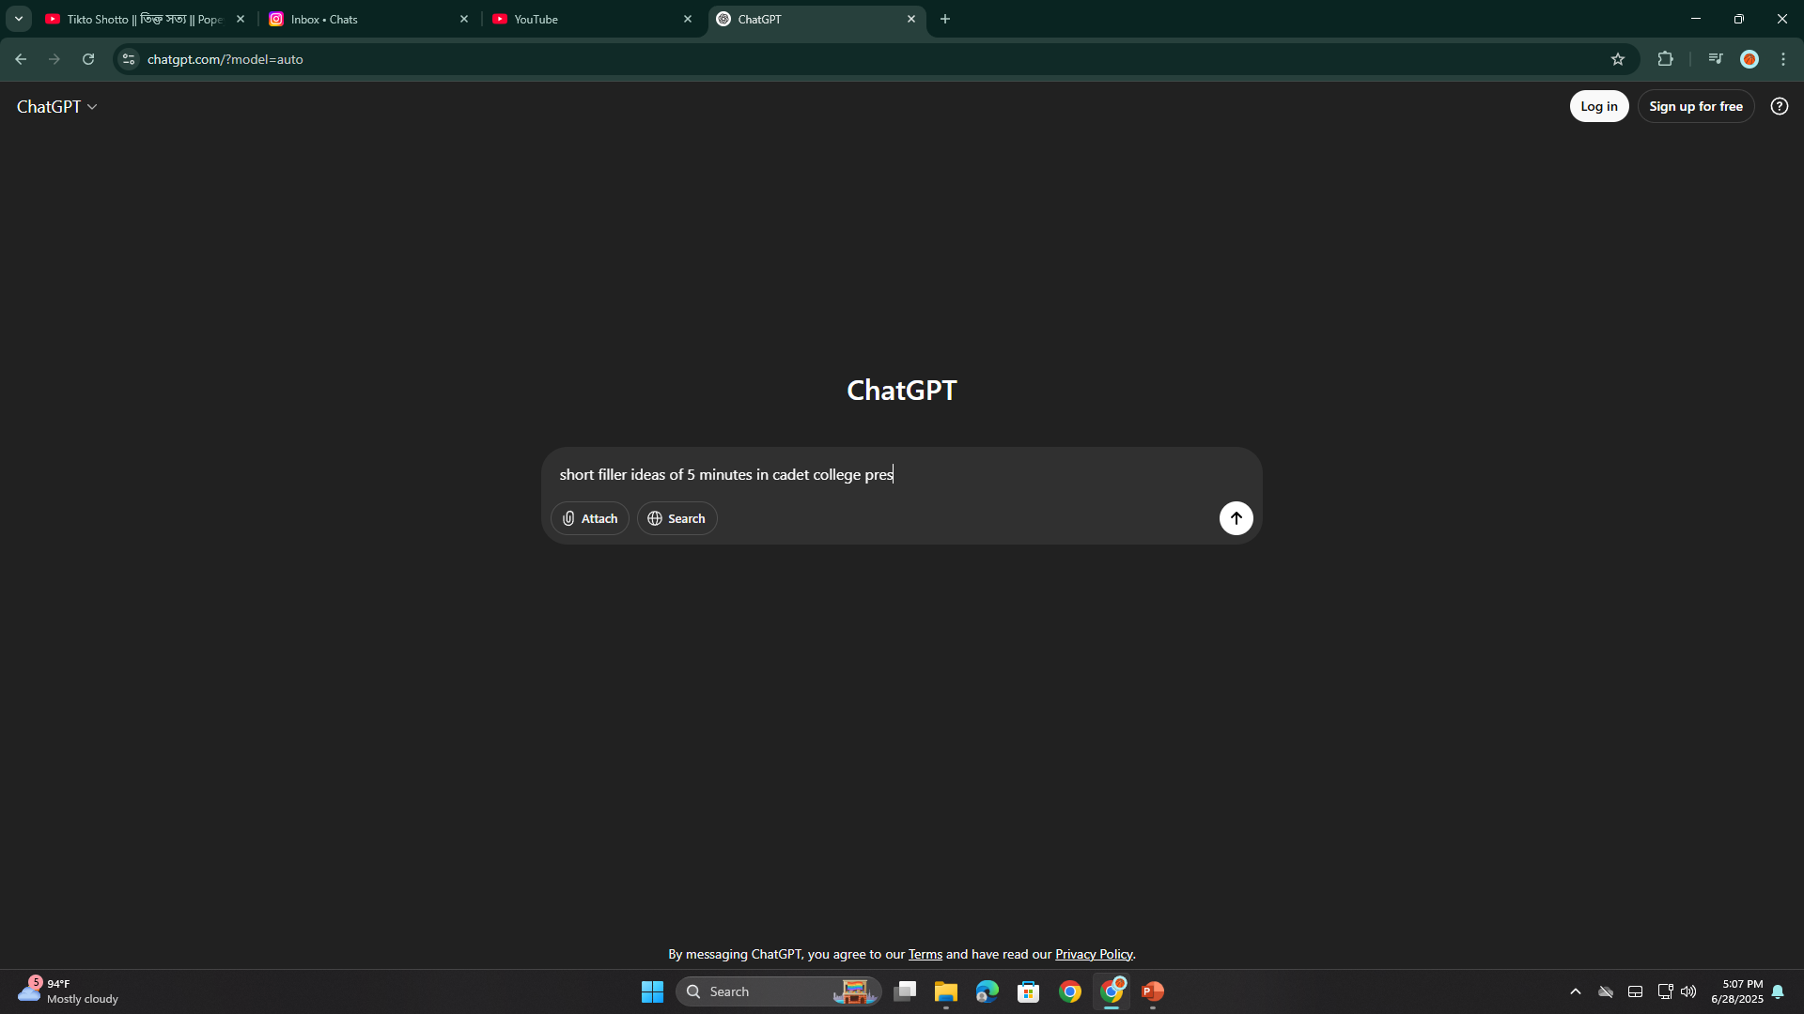Screen dimensions: 1804x1014
Task: Open a new browser tab
Action: click(x=945, y=19)
